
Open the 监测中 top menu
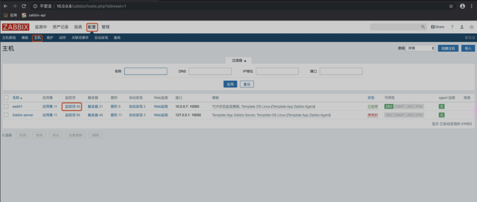(x=41, y=27)
